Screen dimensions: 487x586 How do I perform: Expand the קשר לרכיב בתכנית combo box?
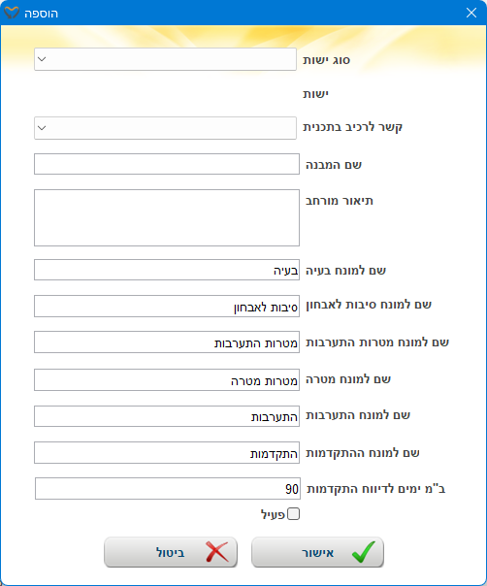(x=165, y=128)
